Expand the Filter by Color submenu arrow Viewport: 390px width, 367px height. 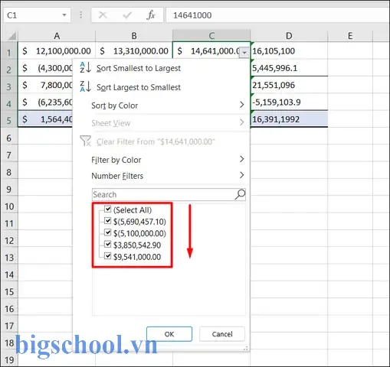coord(241,159)
